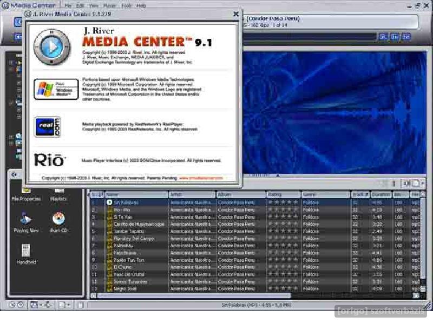Open the Playing Now action icon
This screenshot has height=324, width=433.
26,222
